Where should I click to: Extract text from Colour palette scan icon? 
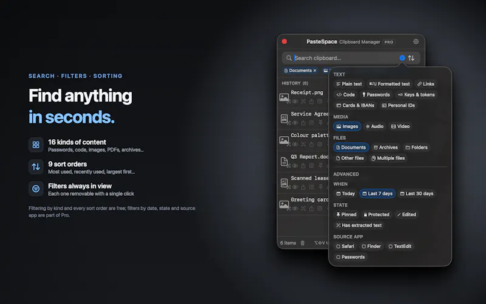pyautogui.click(x=303, y=144)
